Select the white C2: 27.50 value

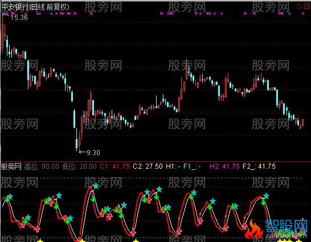(x=148, y=166)
